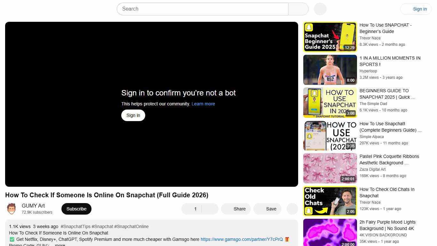Click the Gamsgo partner link in the description
The image size is (437, 246).
(242, 239)
